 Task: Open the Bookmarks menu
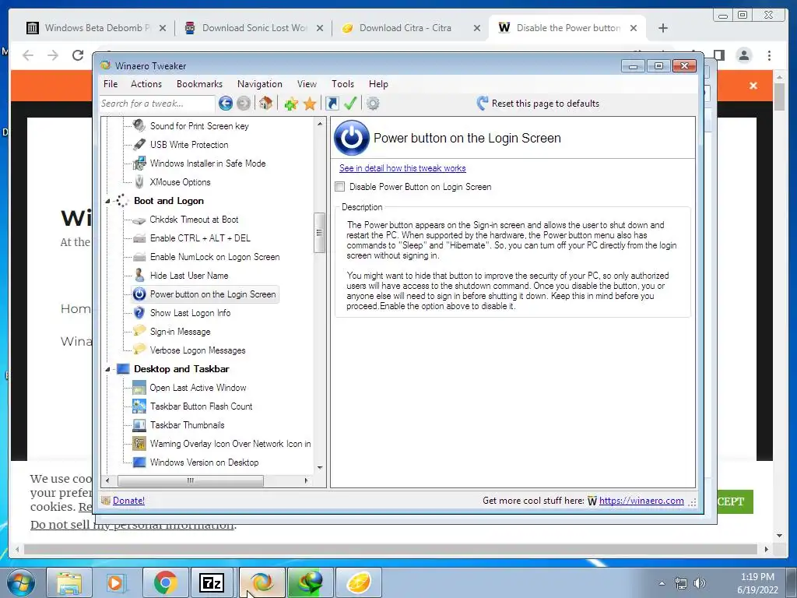199,84
